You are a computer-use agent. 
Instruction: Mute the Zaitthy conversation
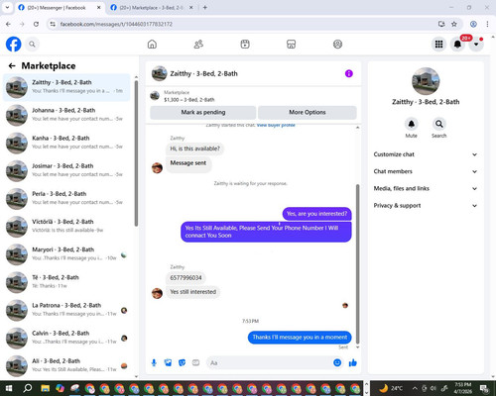pyautogui.click(x=412, y=124)
